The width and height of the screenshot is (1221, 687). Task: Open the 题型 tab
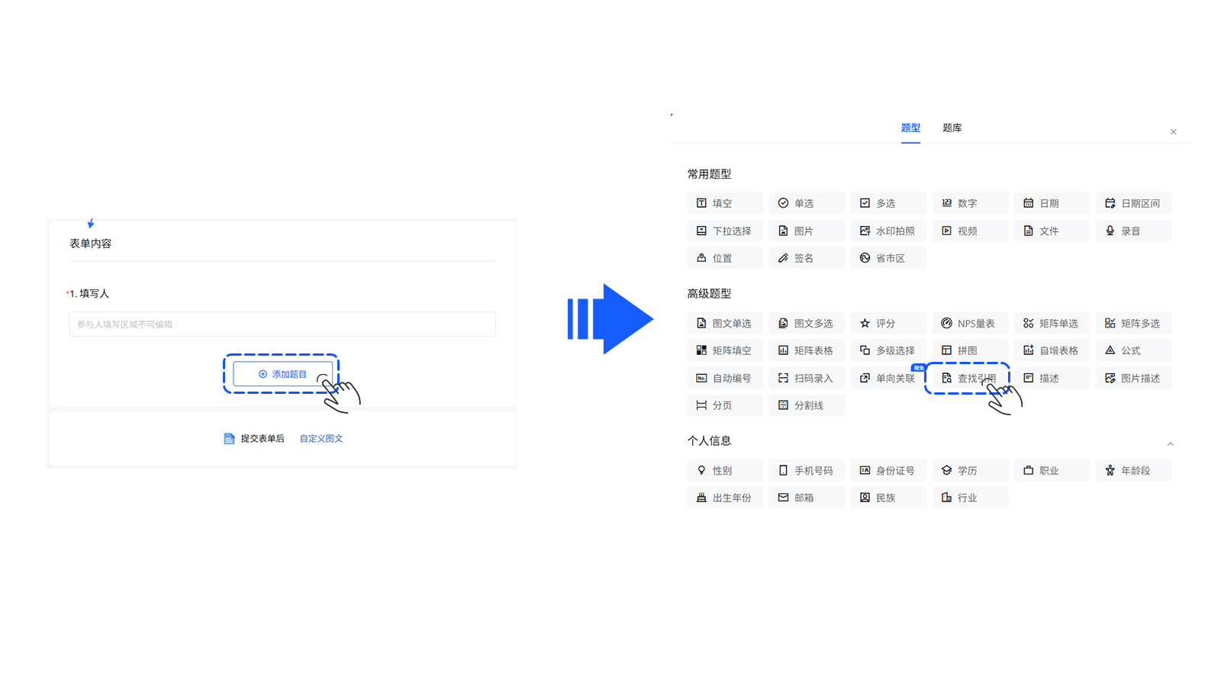coord(910,127)
